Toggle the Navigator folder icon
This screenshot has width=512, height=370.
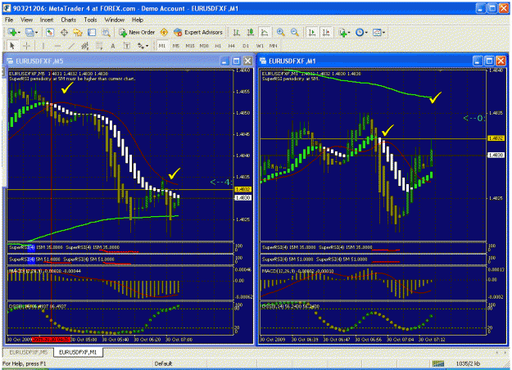(78, 32)
